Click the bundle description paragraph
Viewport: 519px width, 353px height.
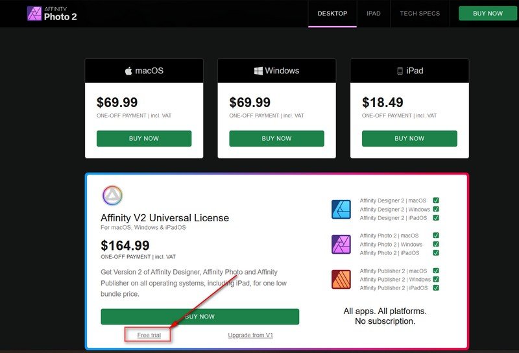pos(193,283)
